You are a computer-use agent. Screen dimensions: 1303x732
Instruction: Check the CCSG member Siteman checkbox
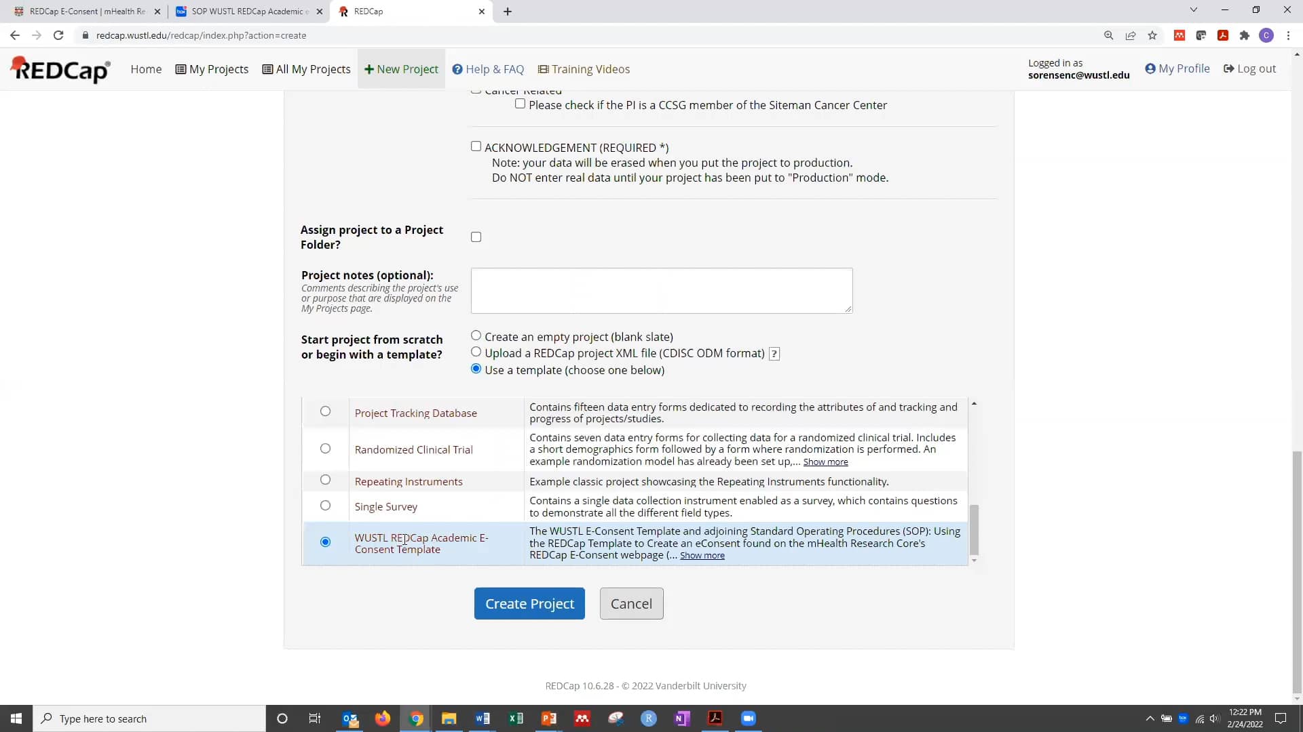[x=520, y=104]
